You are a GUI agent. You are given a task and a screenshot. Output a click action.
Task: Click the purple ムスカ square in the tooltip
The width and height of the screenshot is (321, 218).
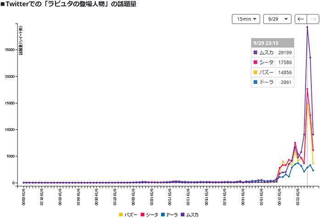click(x=256, y=52)
